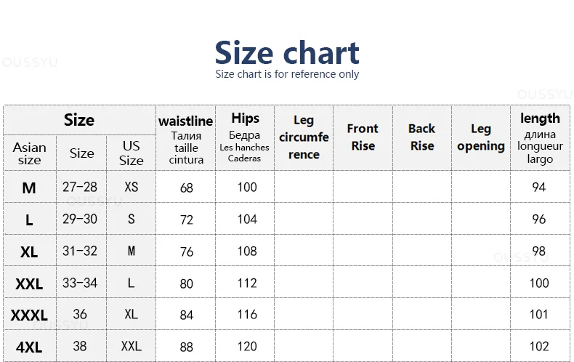Select the 31-32 size cell
The height and width of the screenshot is (362, 574).
pyautogui.click(x=80, y=251)
